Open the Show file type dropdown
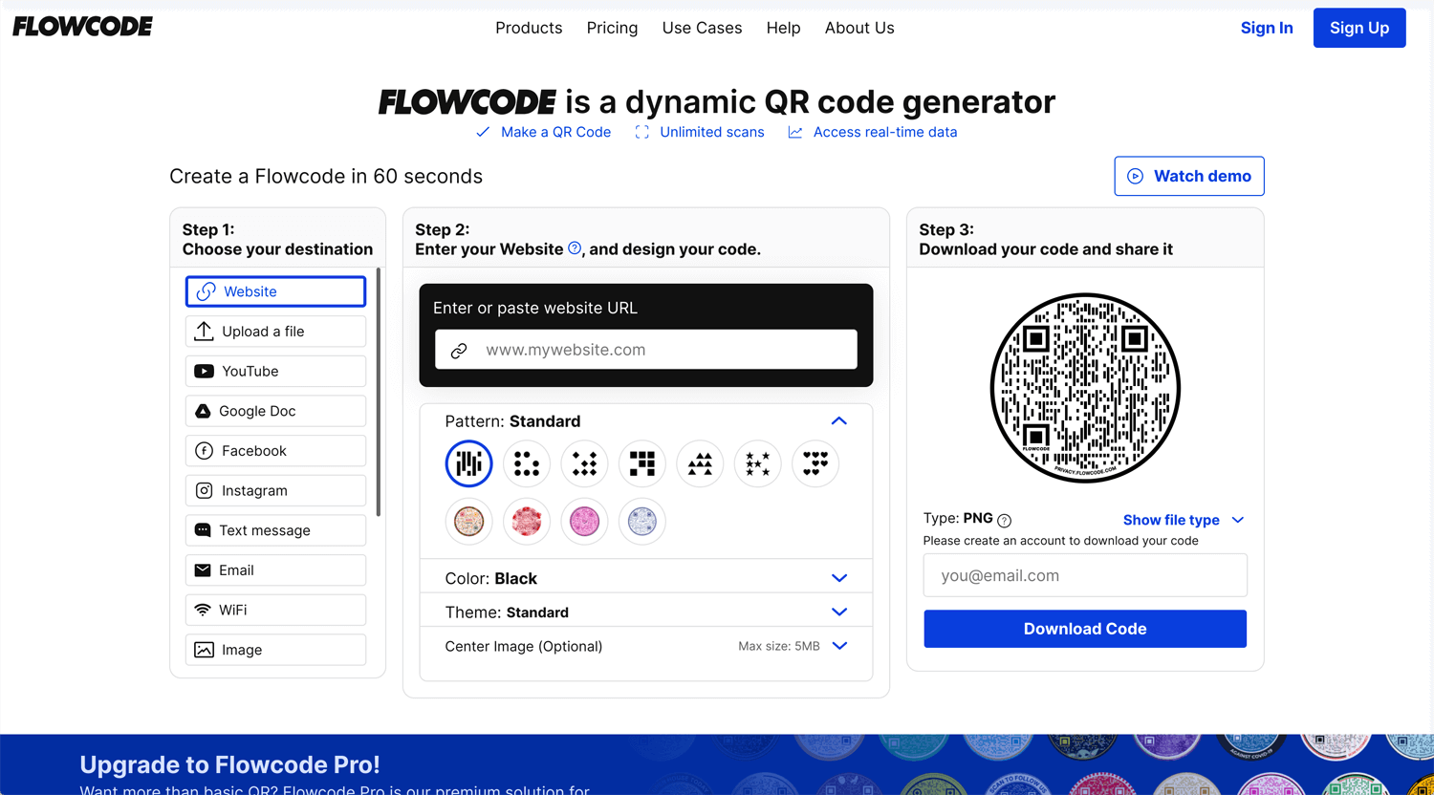The width and height of the screenshot is (1434, 795). click(x=1184, y=520)
